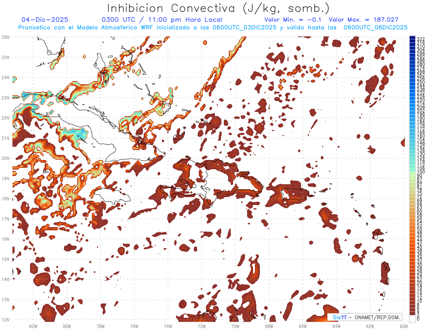Click the 12N latitude label
The width and height of the screenshot is (429, 331).
click(5, 320)
